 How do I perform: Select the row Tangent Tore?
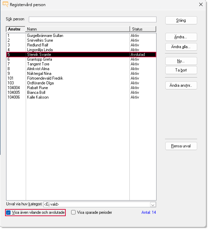tap(81, 64)
